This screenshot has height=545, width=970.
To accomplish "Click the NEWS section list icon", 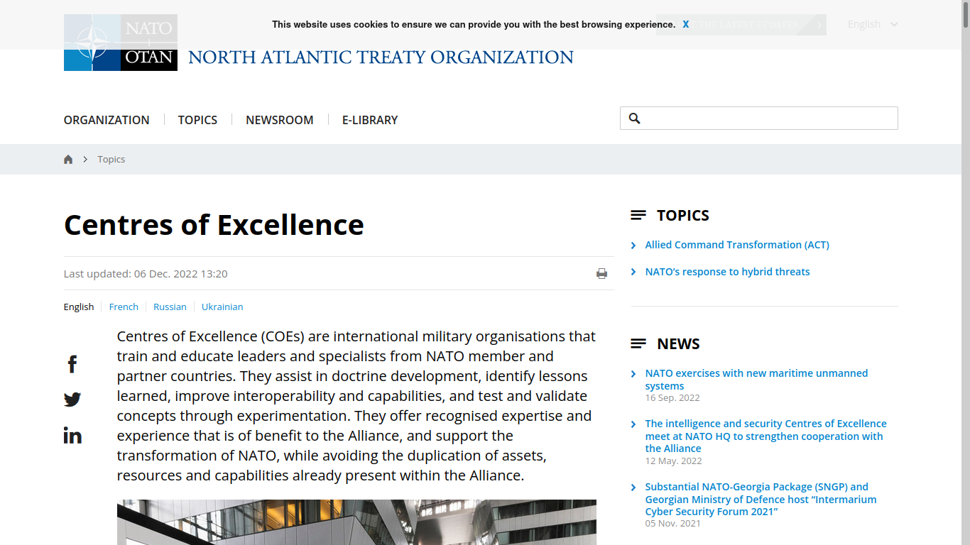I will coord(638,343).
